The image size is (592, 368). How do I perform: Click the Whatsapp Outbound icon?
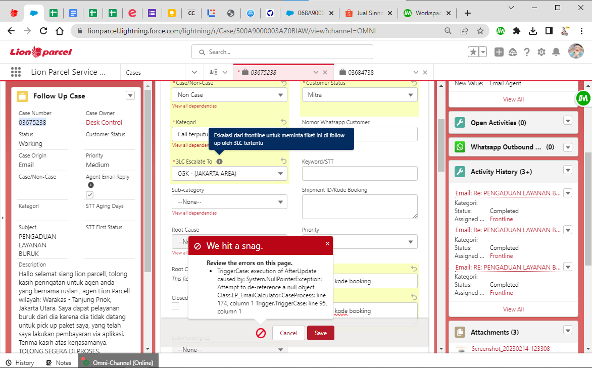(460, 147)
